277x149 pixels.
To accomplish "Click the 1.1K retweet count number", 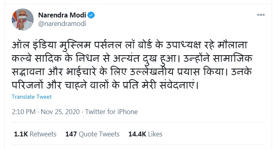I will [x=21, y=134].
